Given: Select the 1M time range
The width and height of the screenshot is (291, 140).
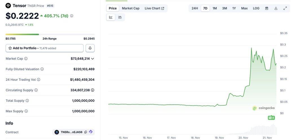Looking at the screenshot, I should tap(215, 8).
